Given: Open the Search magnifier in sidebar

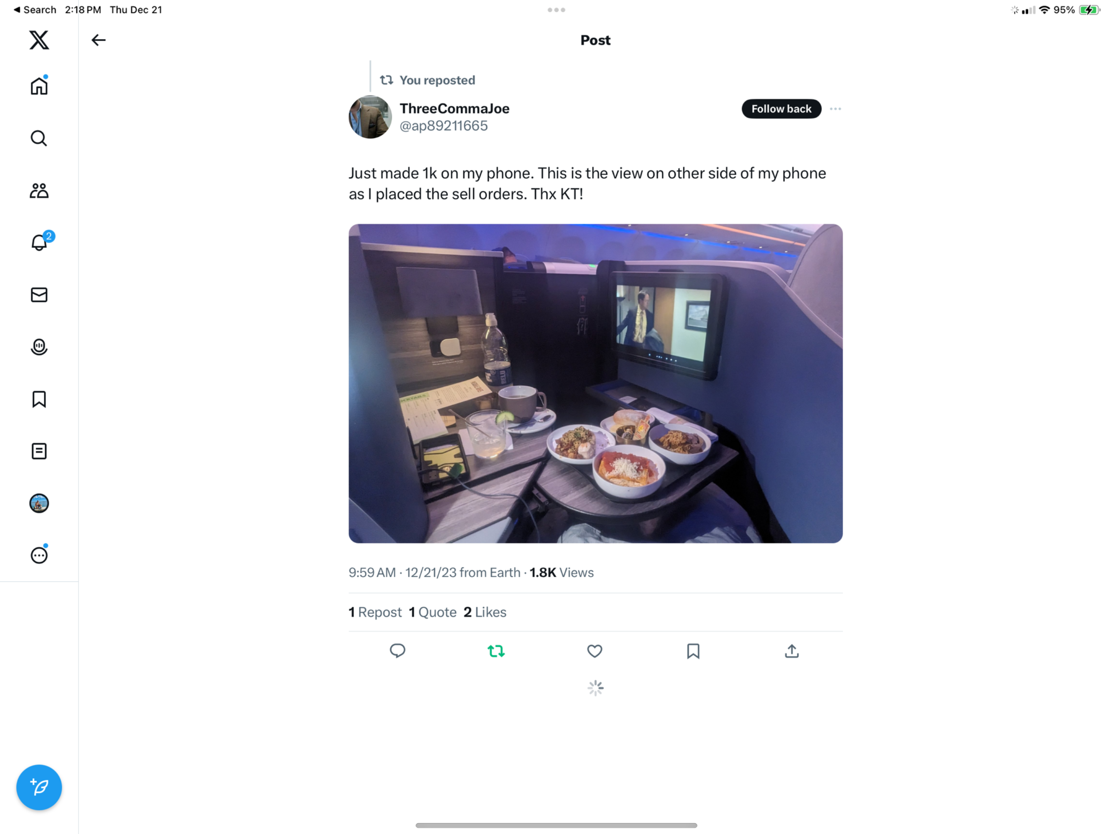Looking at the screenshot, I should pos(39,138).
